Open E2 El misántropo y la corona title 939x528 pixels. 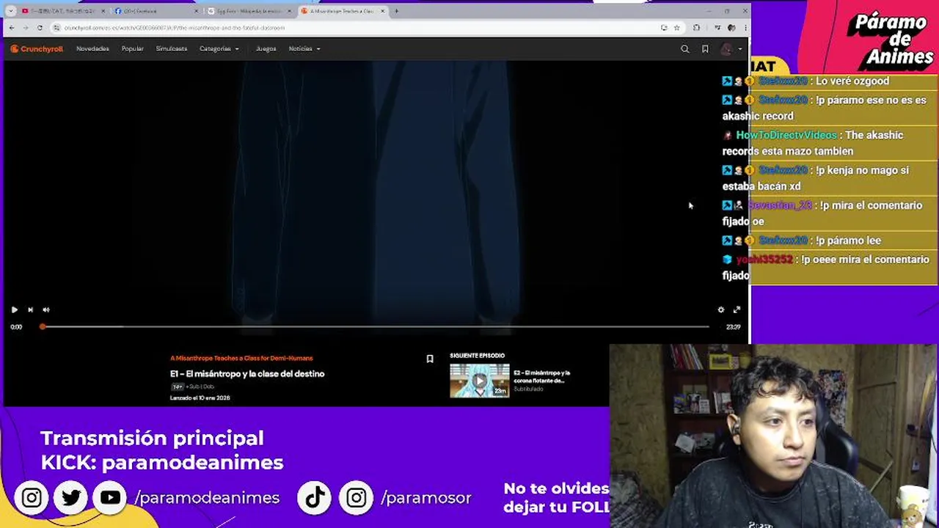[541, 377]
